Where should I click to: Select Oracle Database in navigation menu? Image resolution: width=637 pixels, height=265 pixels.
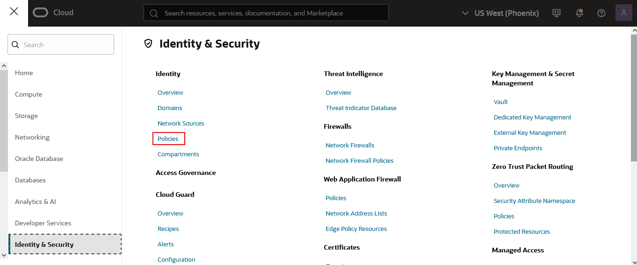click(39, 159)
